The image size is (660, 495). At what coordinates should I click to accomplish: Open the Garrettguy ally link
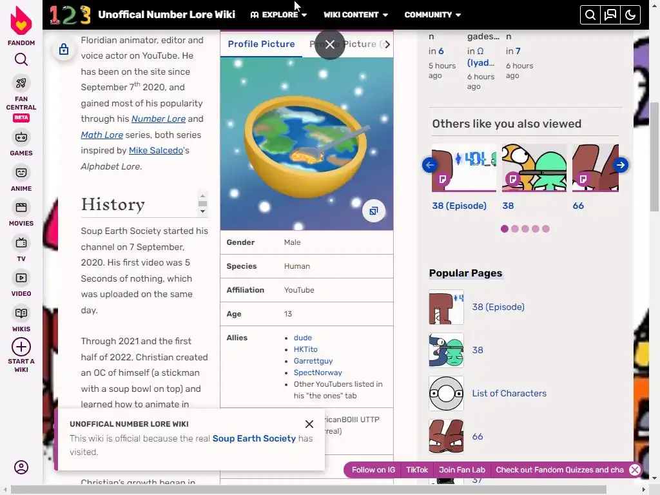point(313,361)
